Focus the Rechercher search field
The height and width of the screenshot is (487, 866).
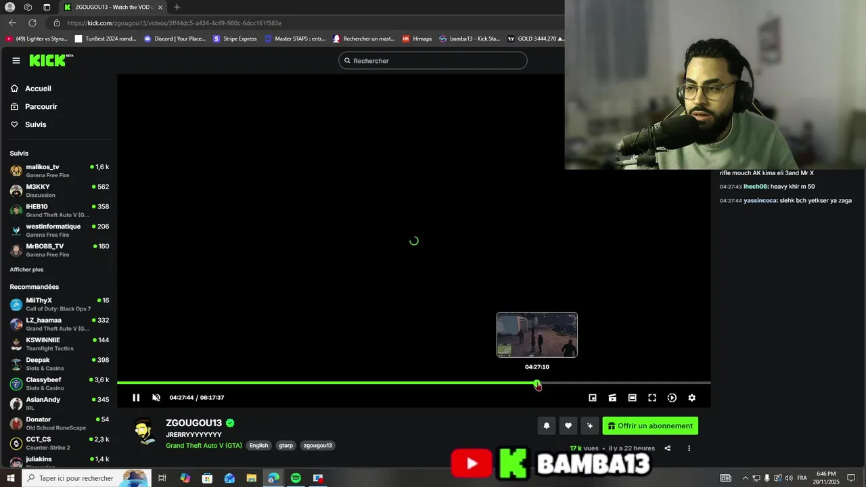click(433, 60)
